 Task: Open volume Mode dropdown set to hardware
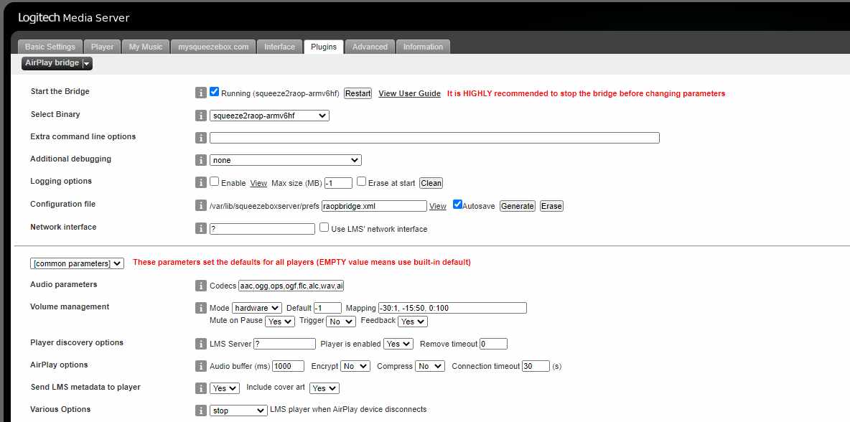tap(257, 308)
